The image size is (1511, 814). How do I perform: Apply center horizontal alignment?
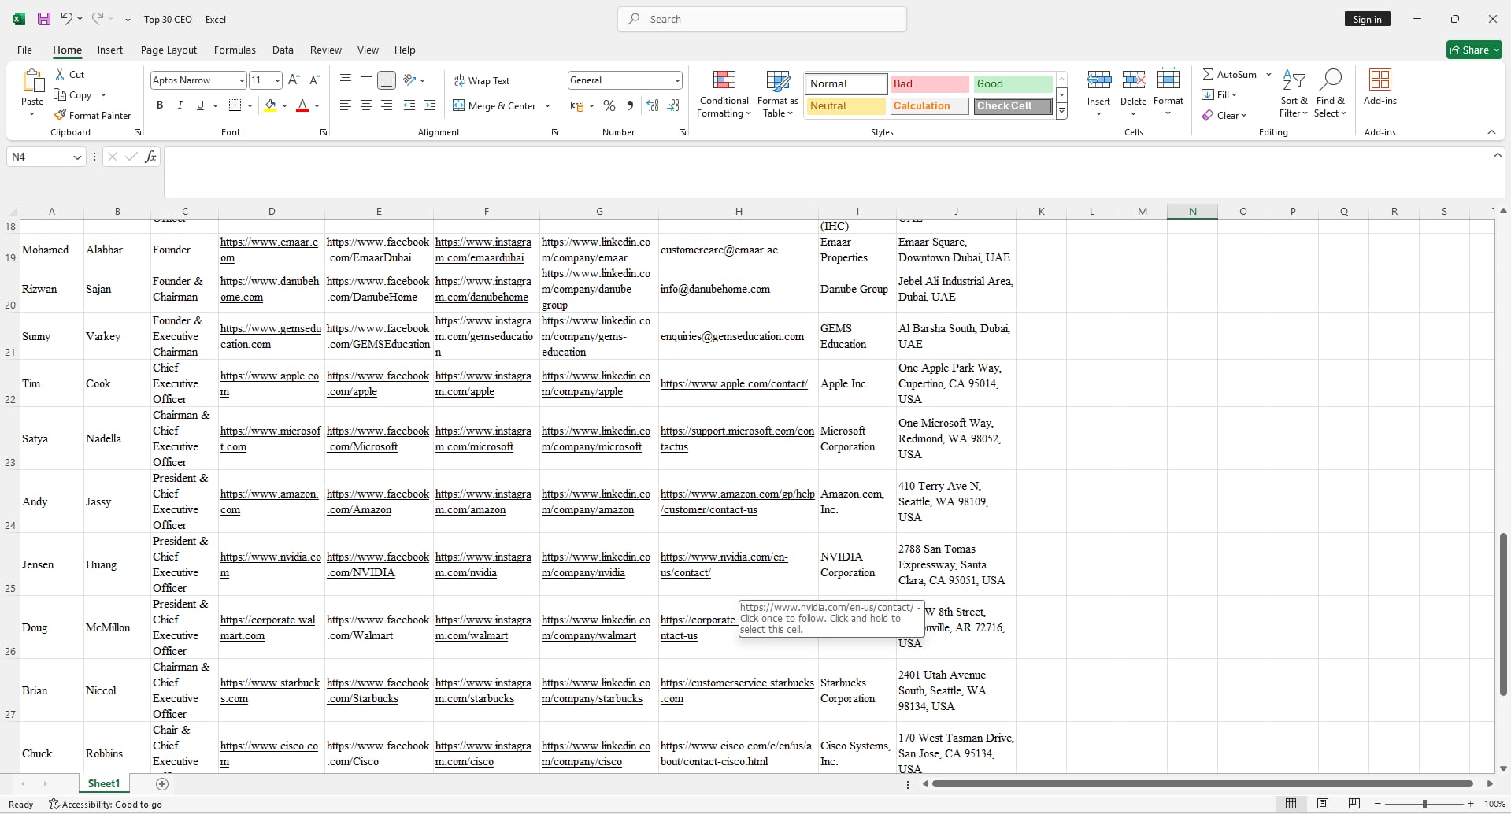pyautogui.click(x=366, y=105)
